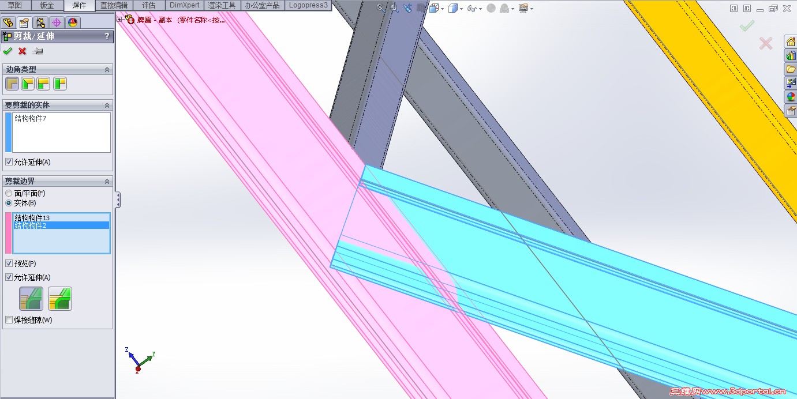Switch to the 钣金 tab
Screen dimensions: 797x399
click(47, 5)
